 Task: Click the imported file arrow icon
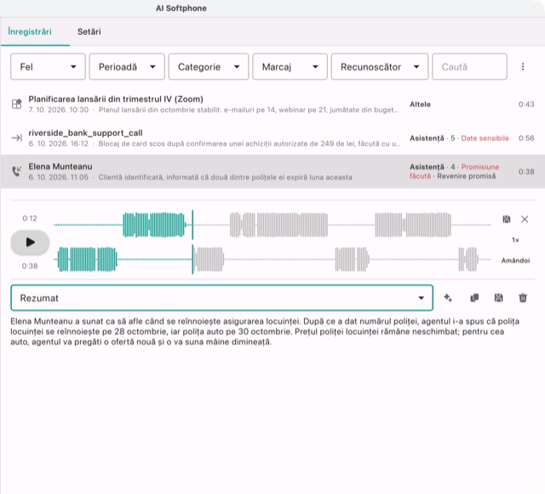(17, 138)
